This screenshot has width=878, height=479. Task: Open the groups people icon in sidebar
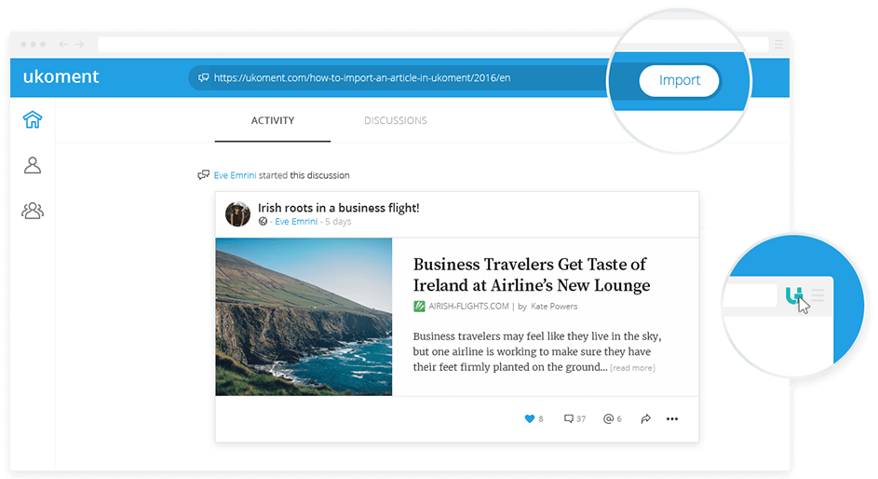pos(33,211)
